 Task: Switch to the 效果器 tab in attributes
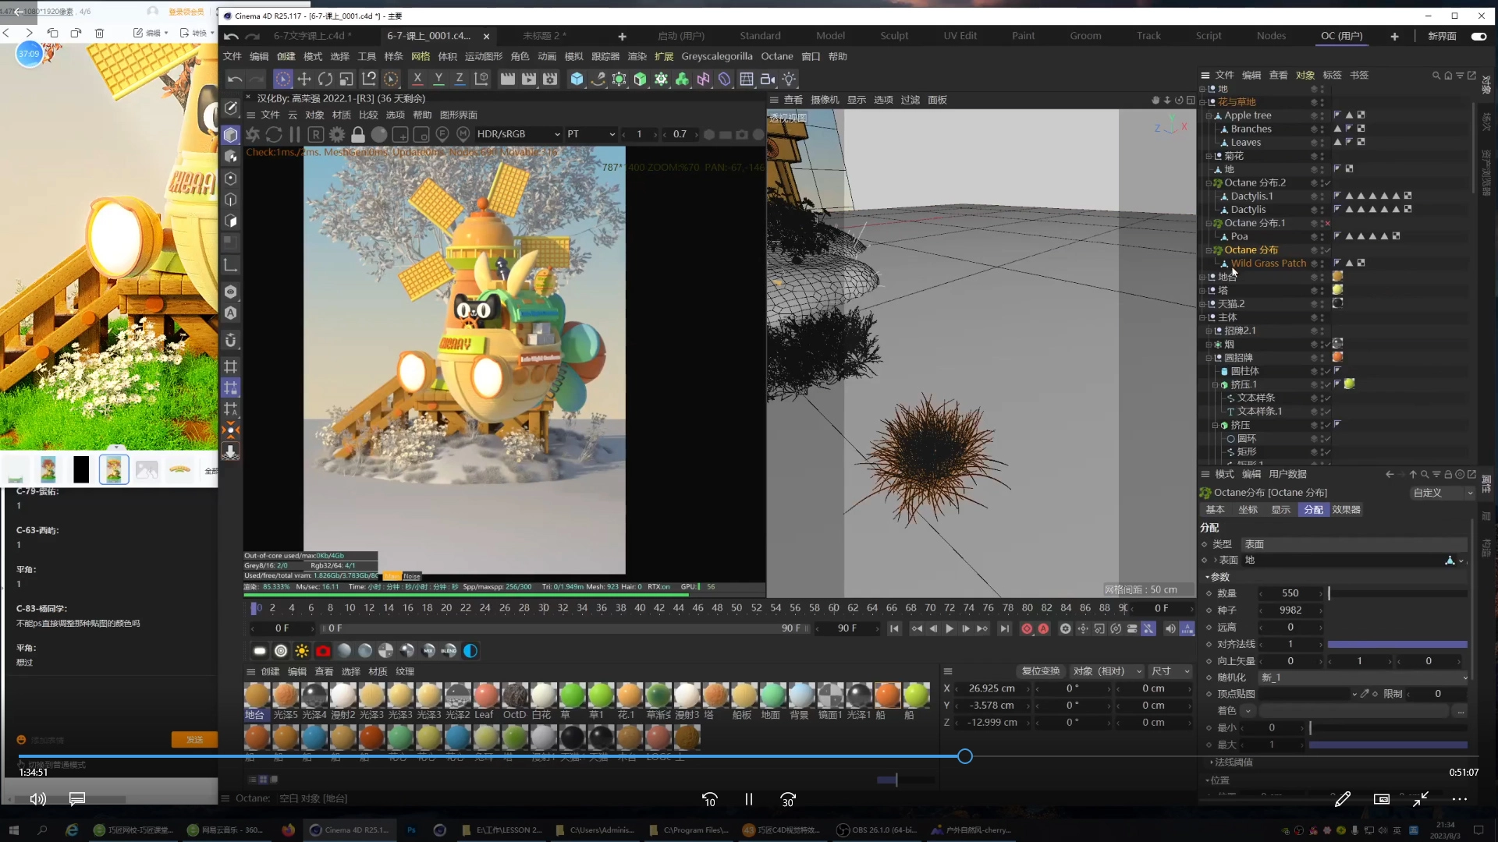(1346, 509)
